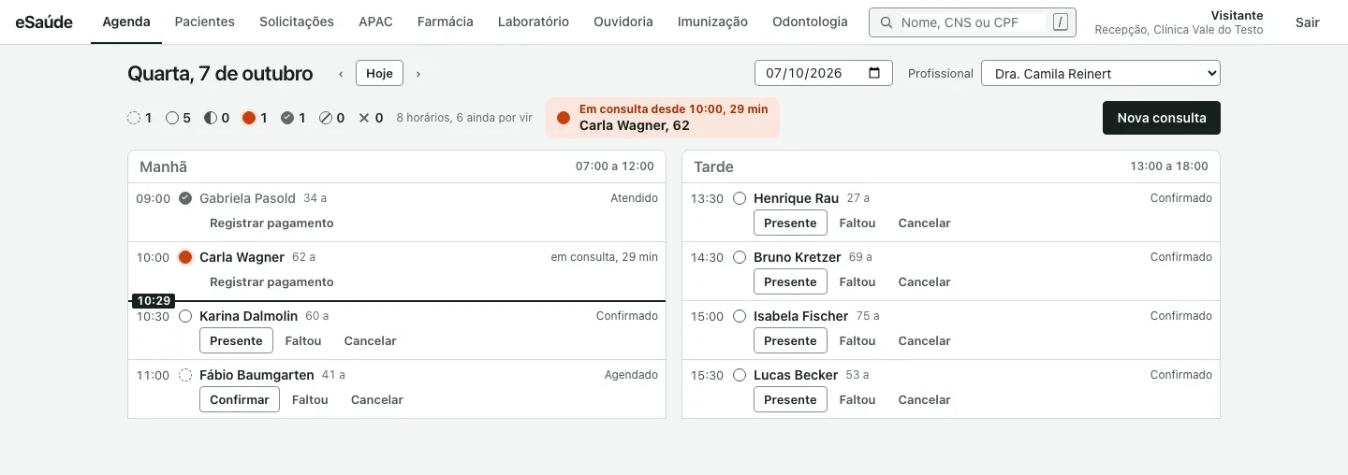Click Henrique Rau's status circle
This screenshot has height=475, width=1348.
tap(740, 198)
